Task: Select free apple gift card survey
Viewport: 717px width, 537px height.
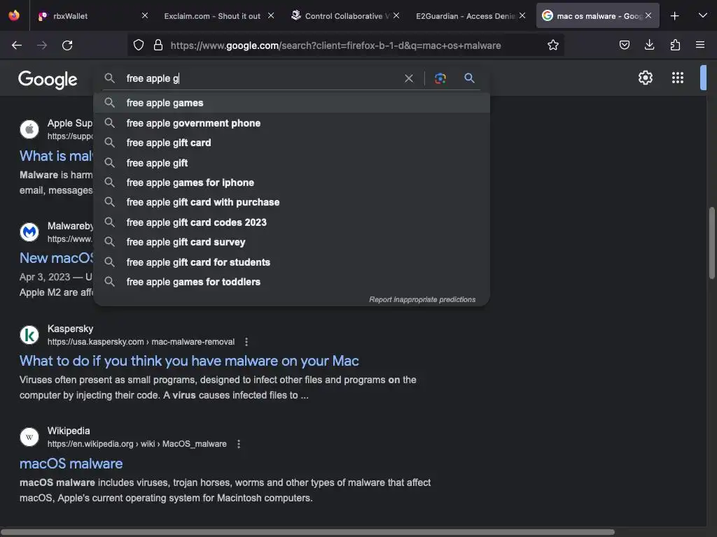Action: tap(291, 242)
